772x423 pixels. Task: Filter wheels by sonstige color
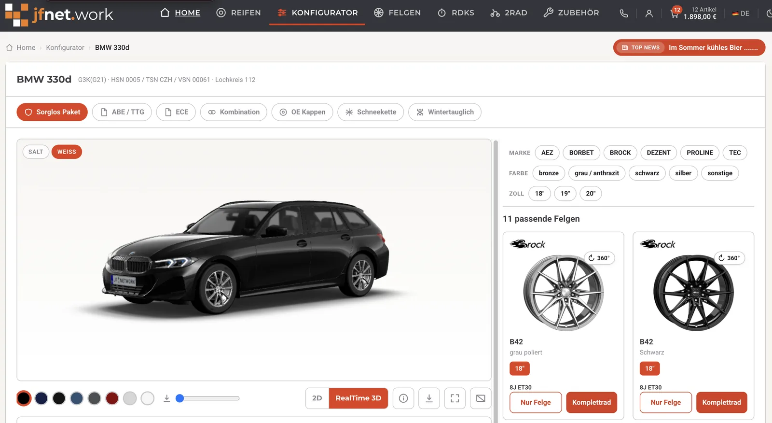[720, 173]
